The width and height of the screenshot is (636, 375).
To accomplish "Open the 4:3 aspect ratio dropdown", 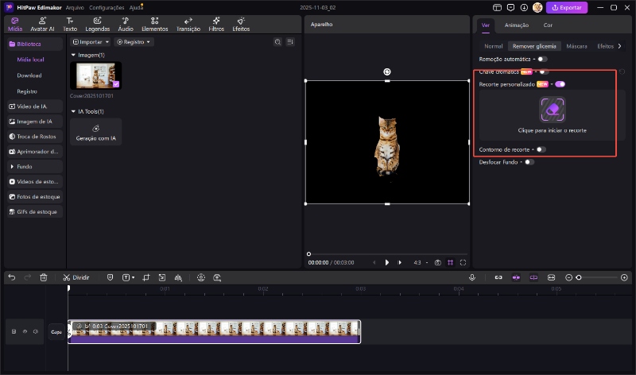I will coord(419,262).
